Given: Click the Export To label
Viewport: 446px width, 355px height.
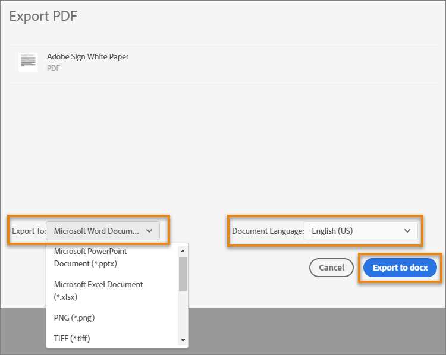Looking at the screenshot, I should tap(29, 231).
